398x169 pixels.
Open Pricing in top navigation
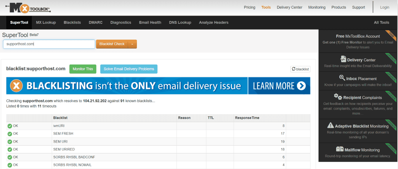click(x=250, y=7)
